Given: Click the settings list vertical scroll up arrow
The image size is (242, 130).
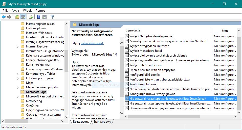Looking at the screenshot, I should (x=239, y=30).
